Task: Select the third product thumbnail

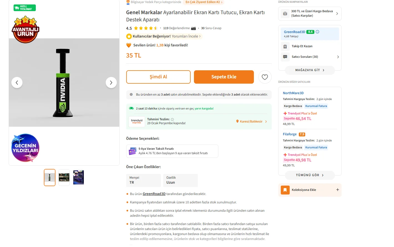Action: [x=79, y=178]
